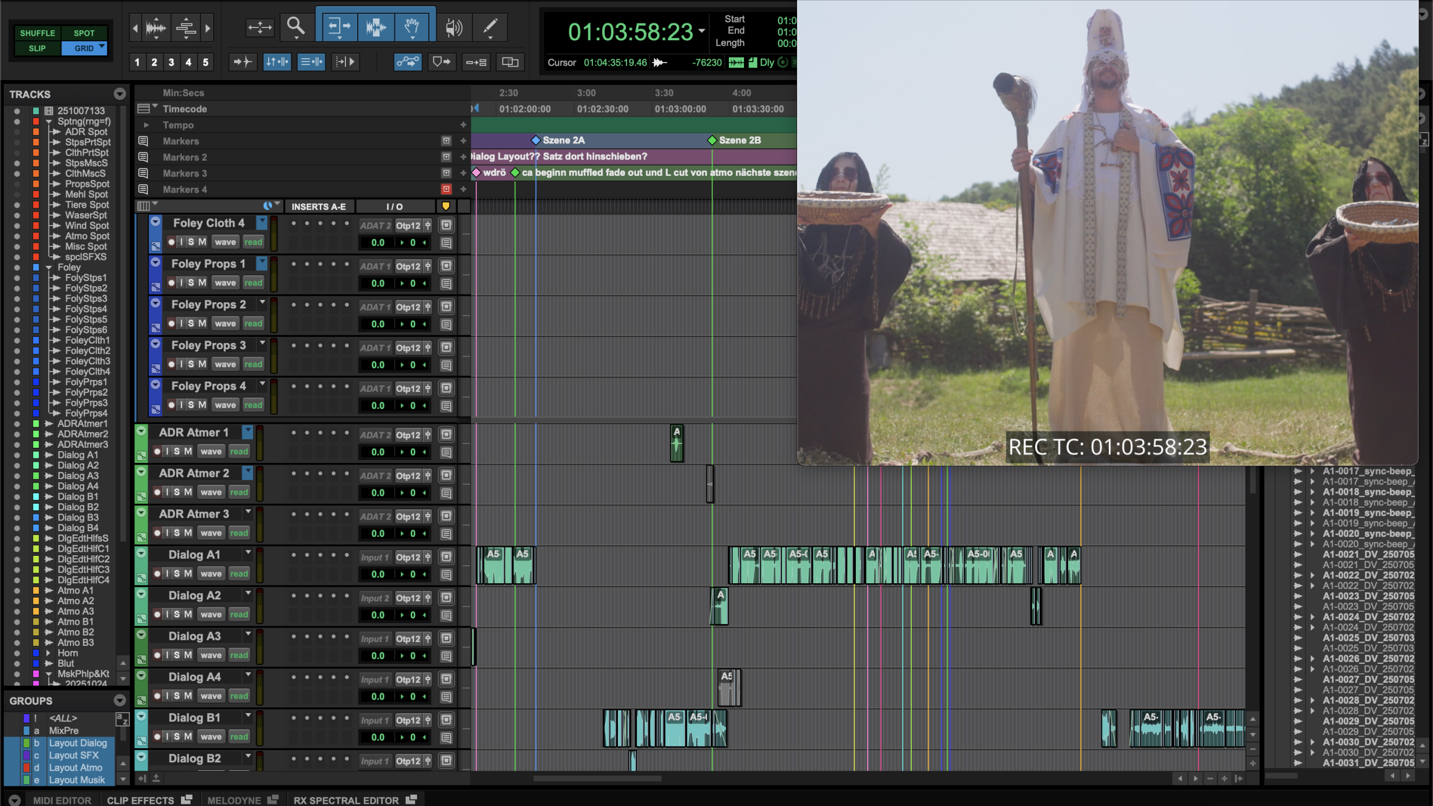Open the Tracks list options menu
This screenshot has width=1433, height=806.
click(119, 94)
